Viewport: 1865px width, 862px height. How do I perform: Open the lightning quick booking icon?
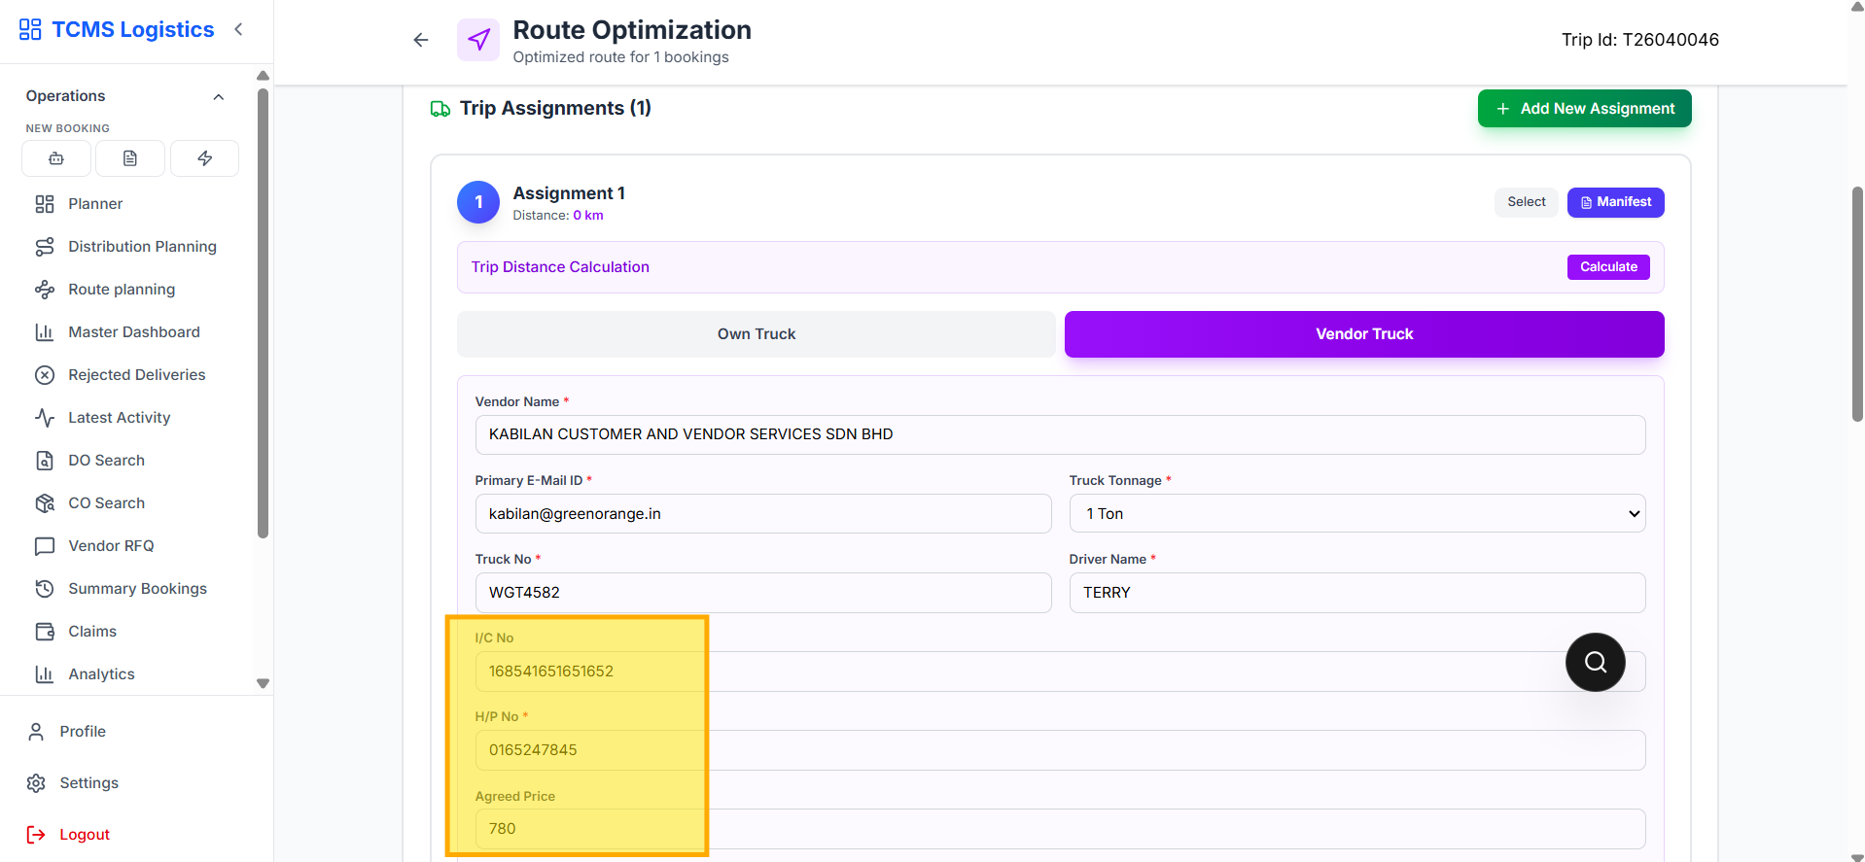[x=204, y=158]
